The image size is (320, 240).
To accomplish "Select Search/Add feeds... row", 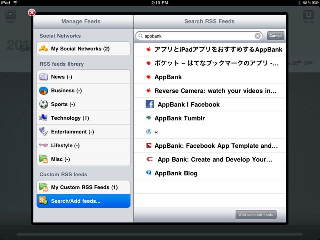I will pos(83,201).
